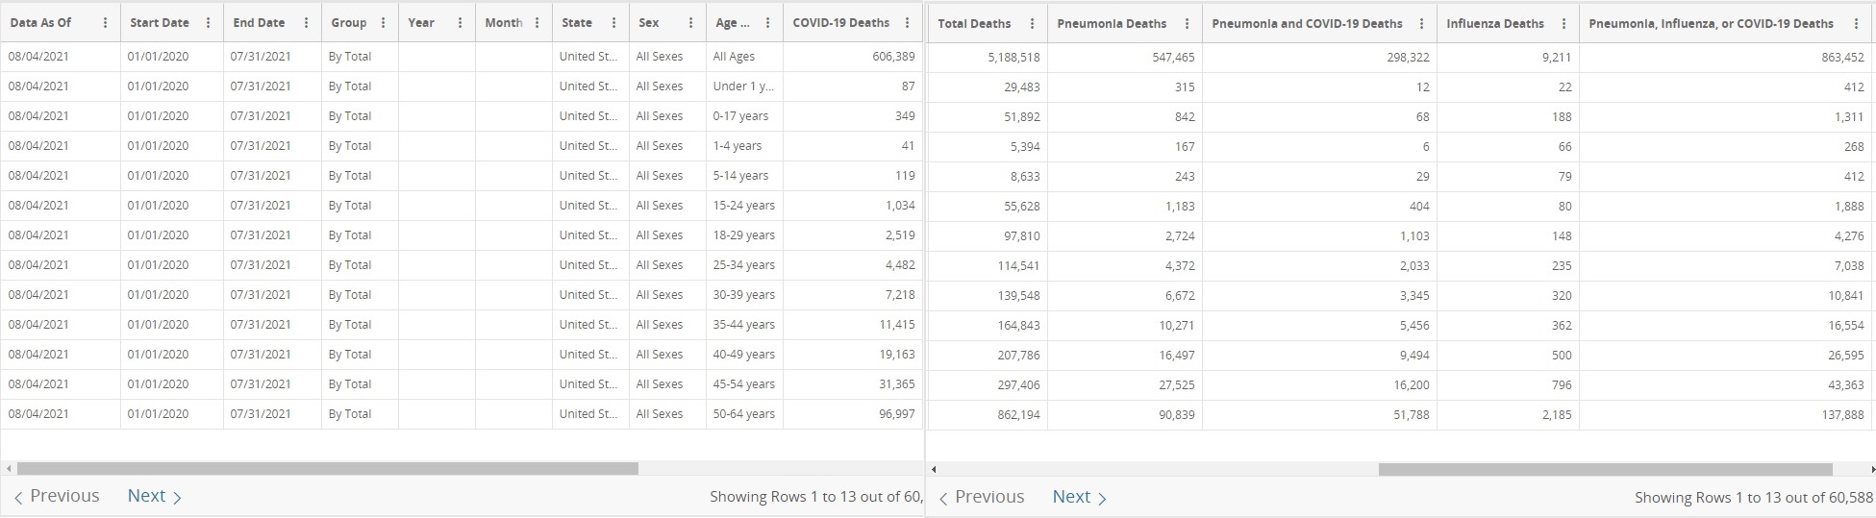The width and height of the screenshot is (1876, 518).
Task: Sort by Pneumonia and COVID-19 Deaths header
Action: tap(1307, 24)
